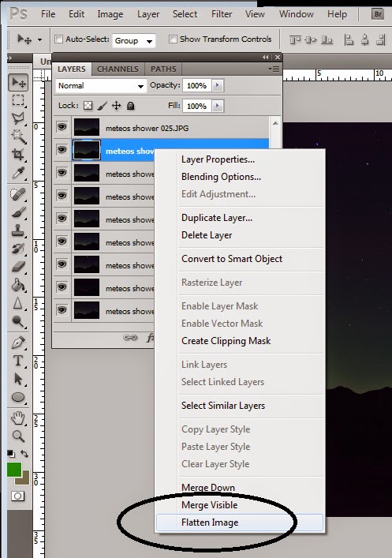Switch to the Channels tab
392x558 pixels.
point(118,69)
